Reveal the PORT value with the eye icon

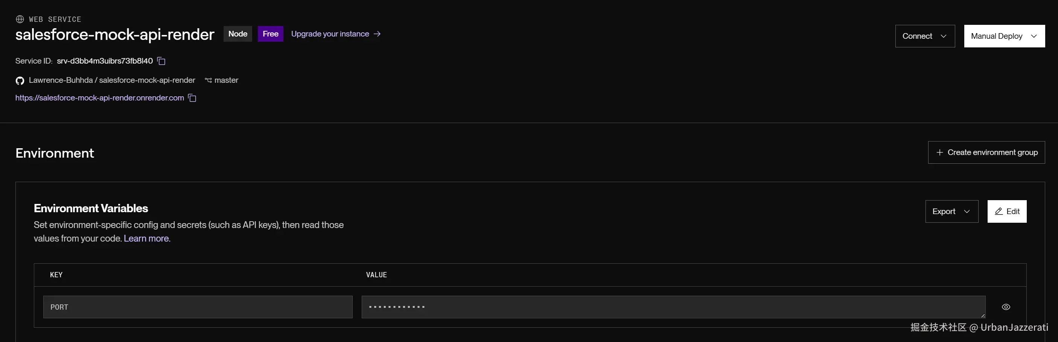pos(1006,307)
